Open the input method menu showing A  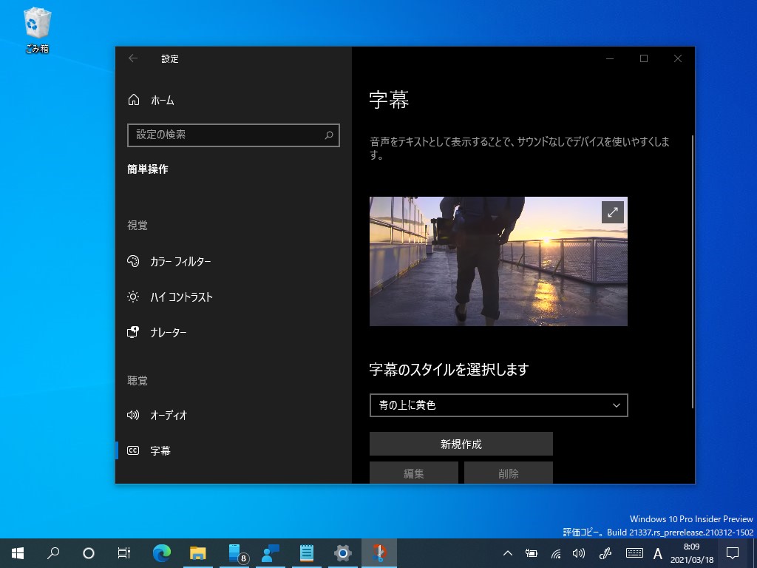[x=657, y=552]
